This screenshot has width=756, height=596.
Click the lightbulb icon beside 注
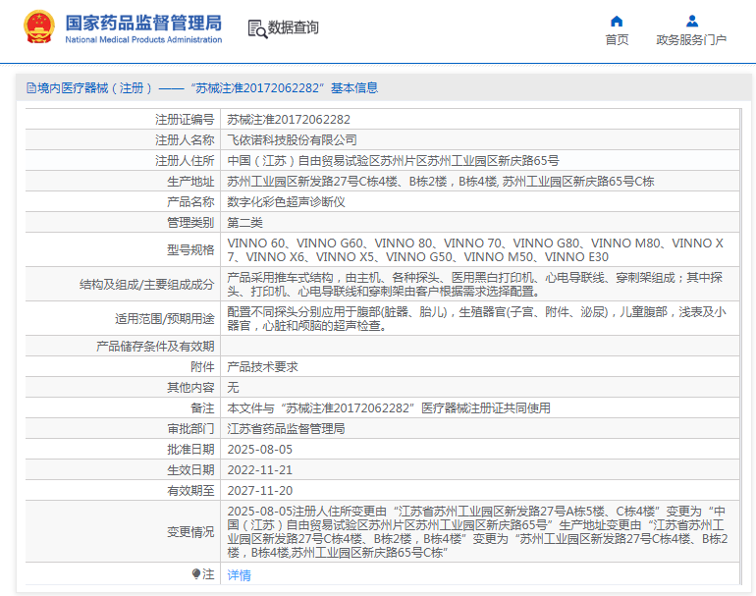195,573
